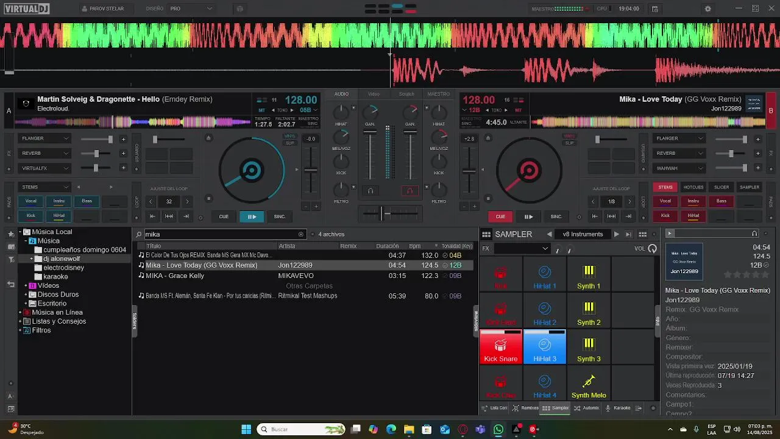Toggle Vocal stem on deck B

(x=665, y=201)
